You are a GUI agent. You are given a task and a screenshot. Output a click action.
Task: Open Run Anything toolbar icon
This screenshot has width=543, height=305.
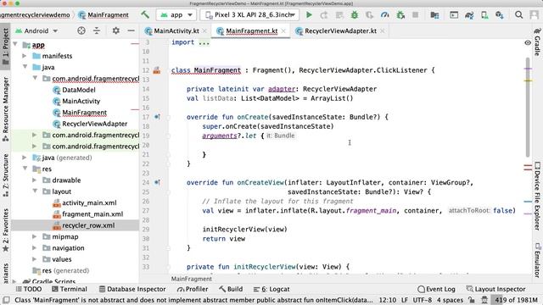[454, 15]
